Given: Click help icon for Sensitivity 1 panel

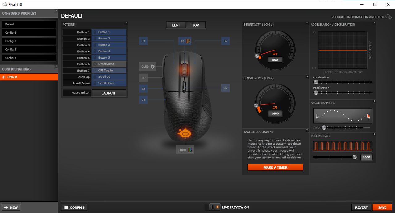Looking at the screenshot, I should click(307, 23).
